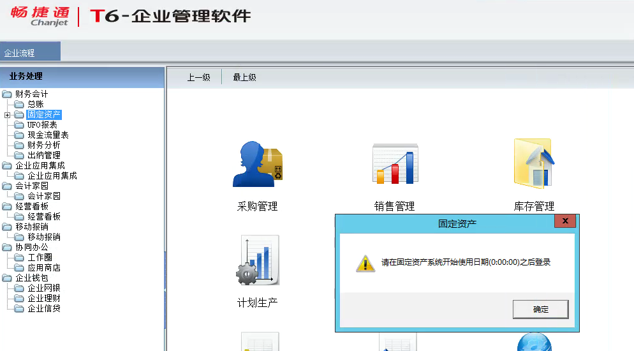Click the folder icon beside 财务会计

click(7, 94)
